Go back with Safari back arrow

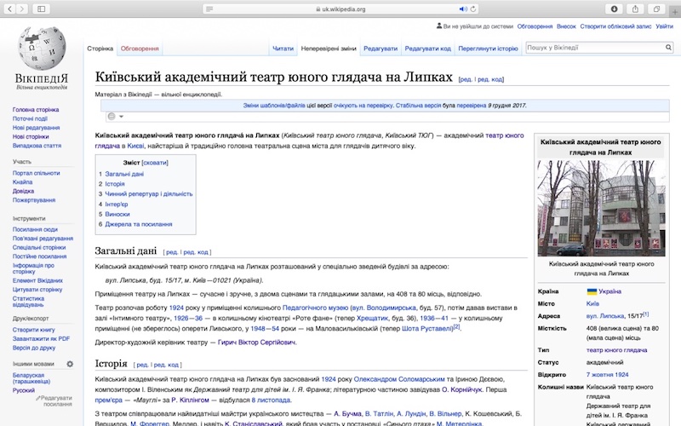[x=10, y=9]
